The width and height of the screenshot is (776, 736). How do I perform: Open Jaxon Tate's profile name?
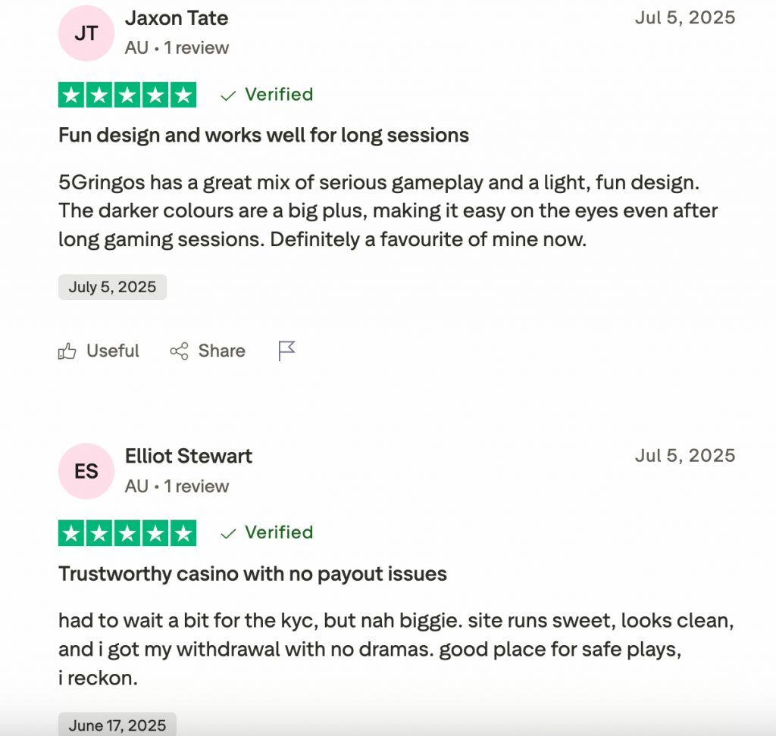tap(177, 18)
